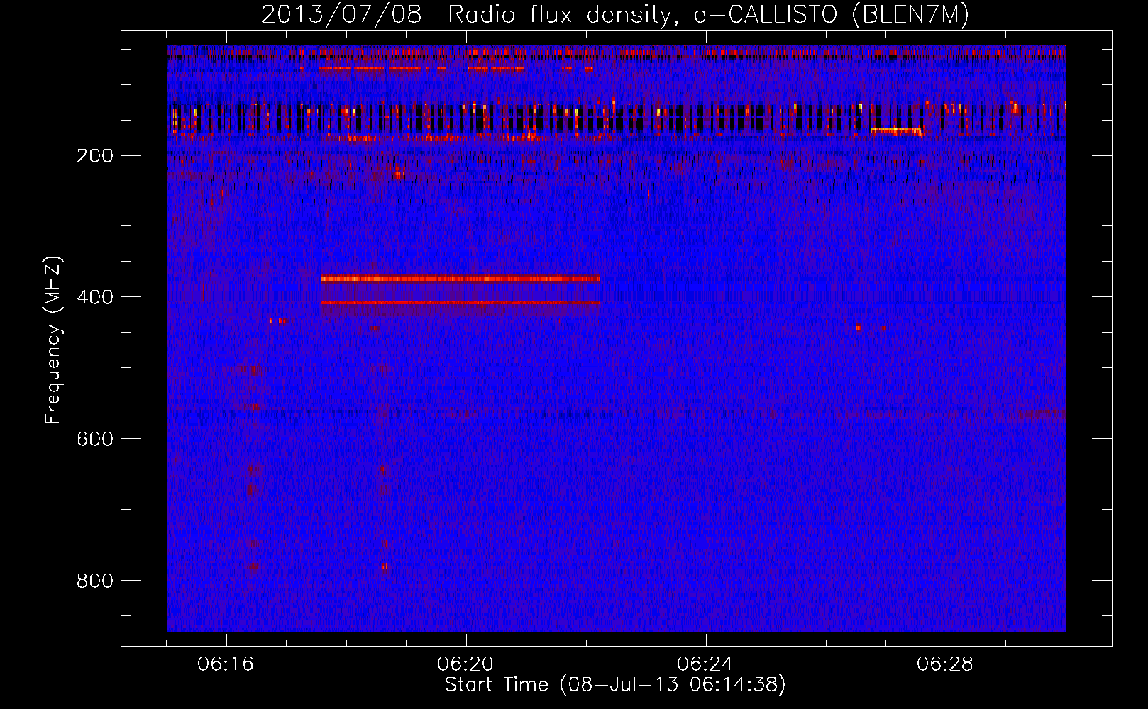Click the 'Start Time (08-Jul-13 06:14:38)' label

point(615,684)
